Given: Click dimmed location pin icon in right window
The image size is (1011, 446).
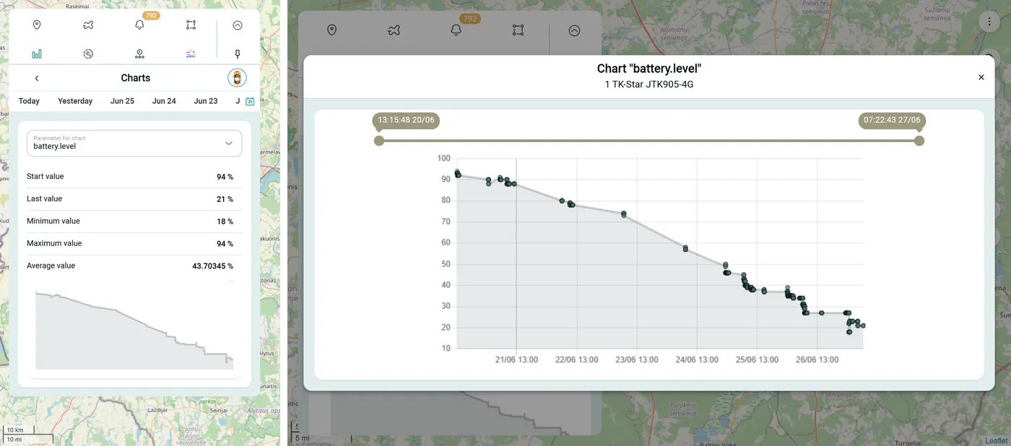Looking at the screenshot, I should [x=331, y=30].
